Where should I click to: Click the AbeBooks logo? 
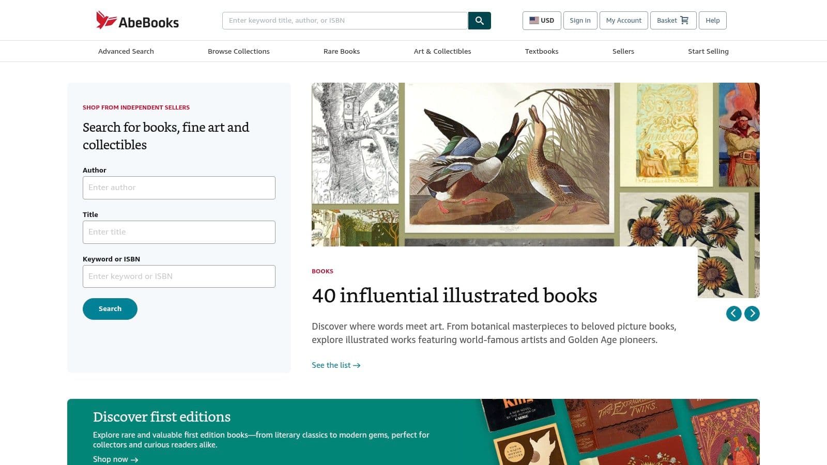click(137, 20)
